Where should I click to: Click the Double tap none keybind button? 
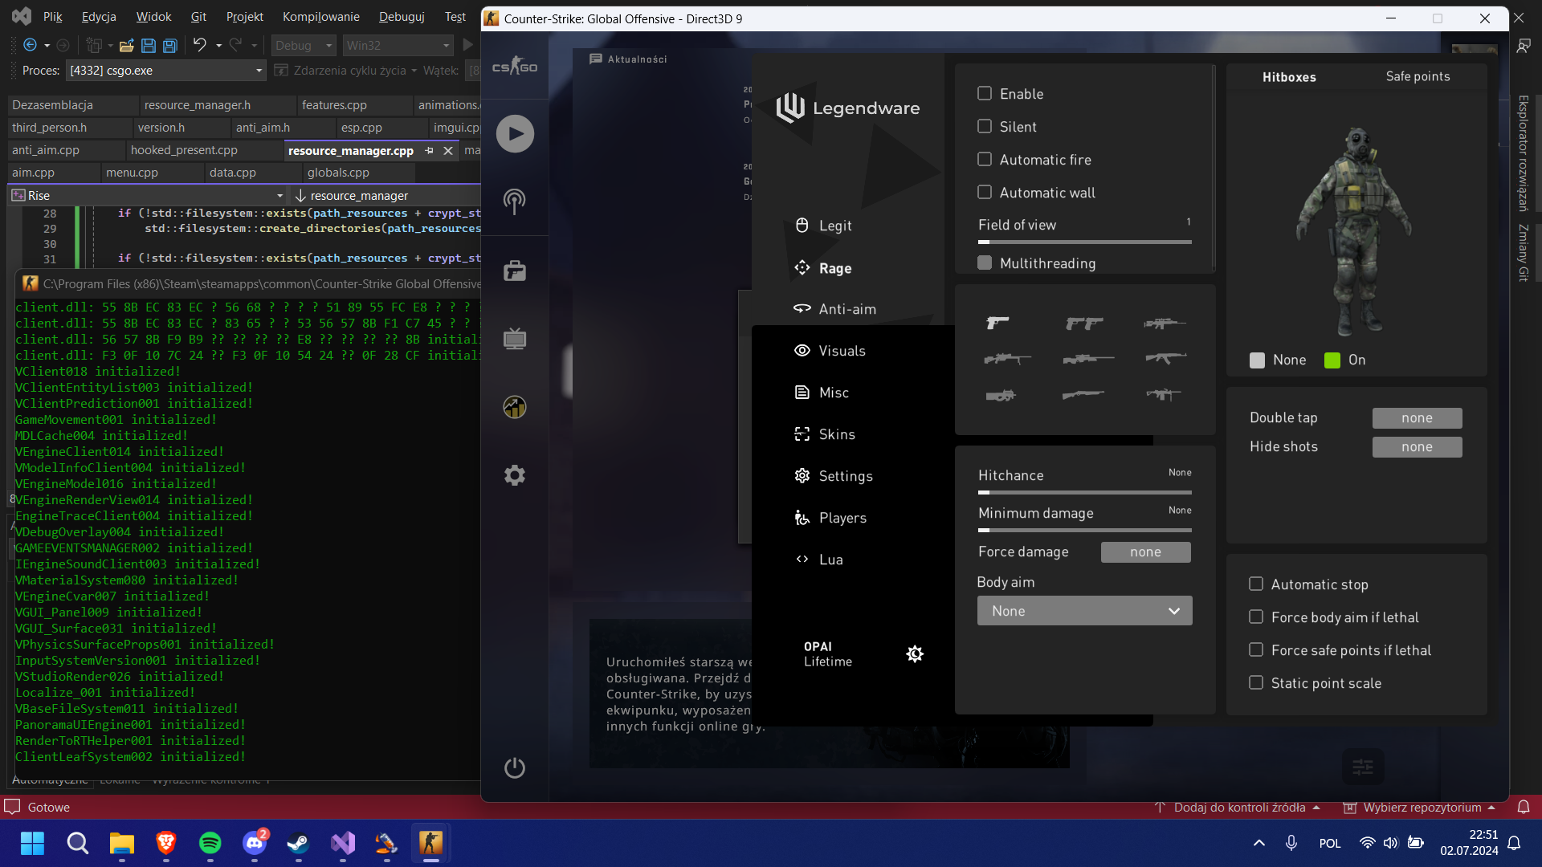[1417, 417]
